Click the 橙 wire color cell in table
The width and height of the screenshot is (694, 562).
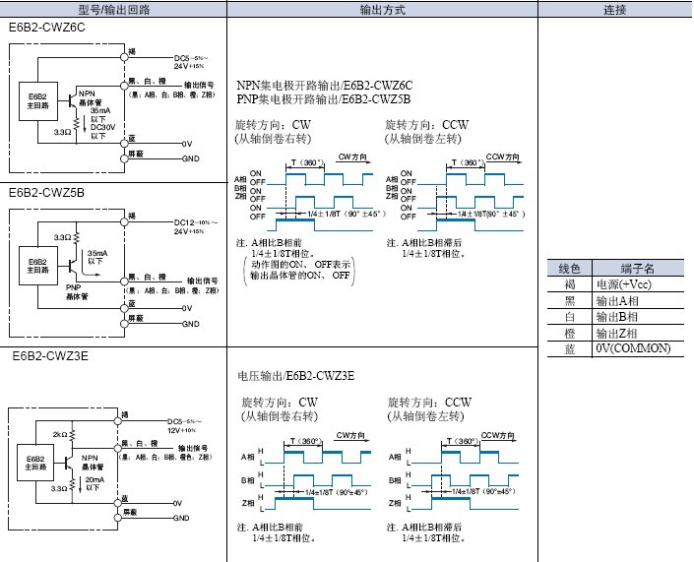[x=570, y=333]
